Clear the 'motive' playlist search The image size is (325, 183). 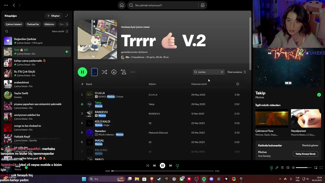pyautogui.click(x=222, y=72)
